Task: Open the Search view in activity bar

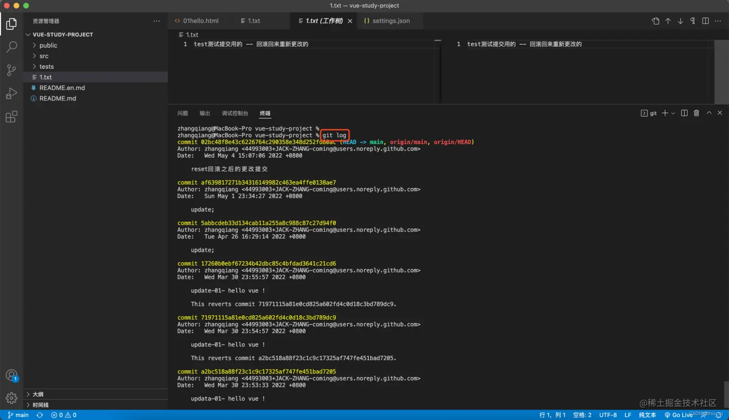Action: point(11,47)
